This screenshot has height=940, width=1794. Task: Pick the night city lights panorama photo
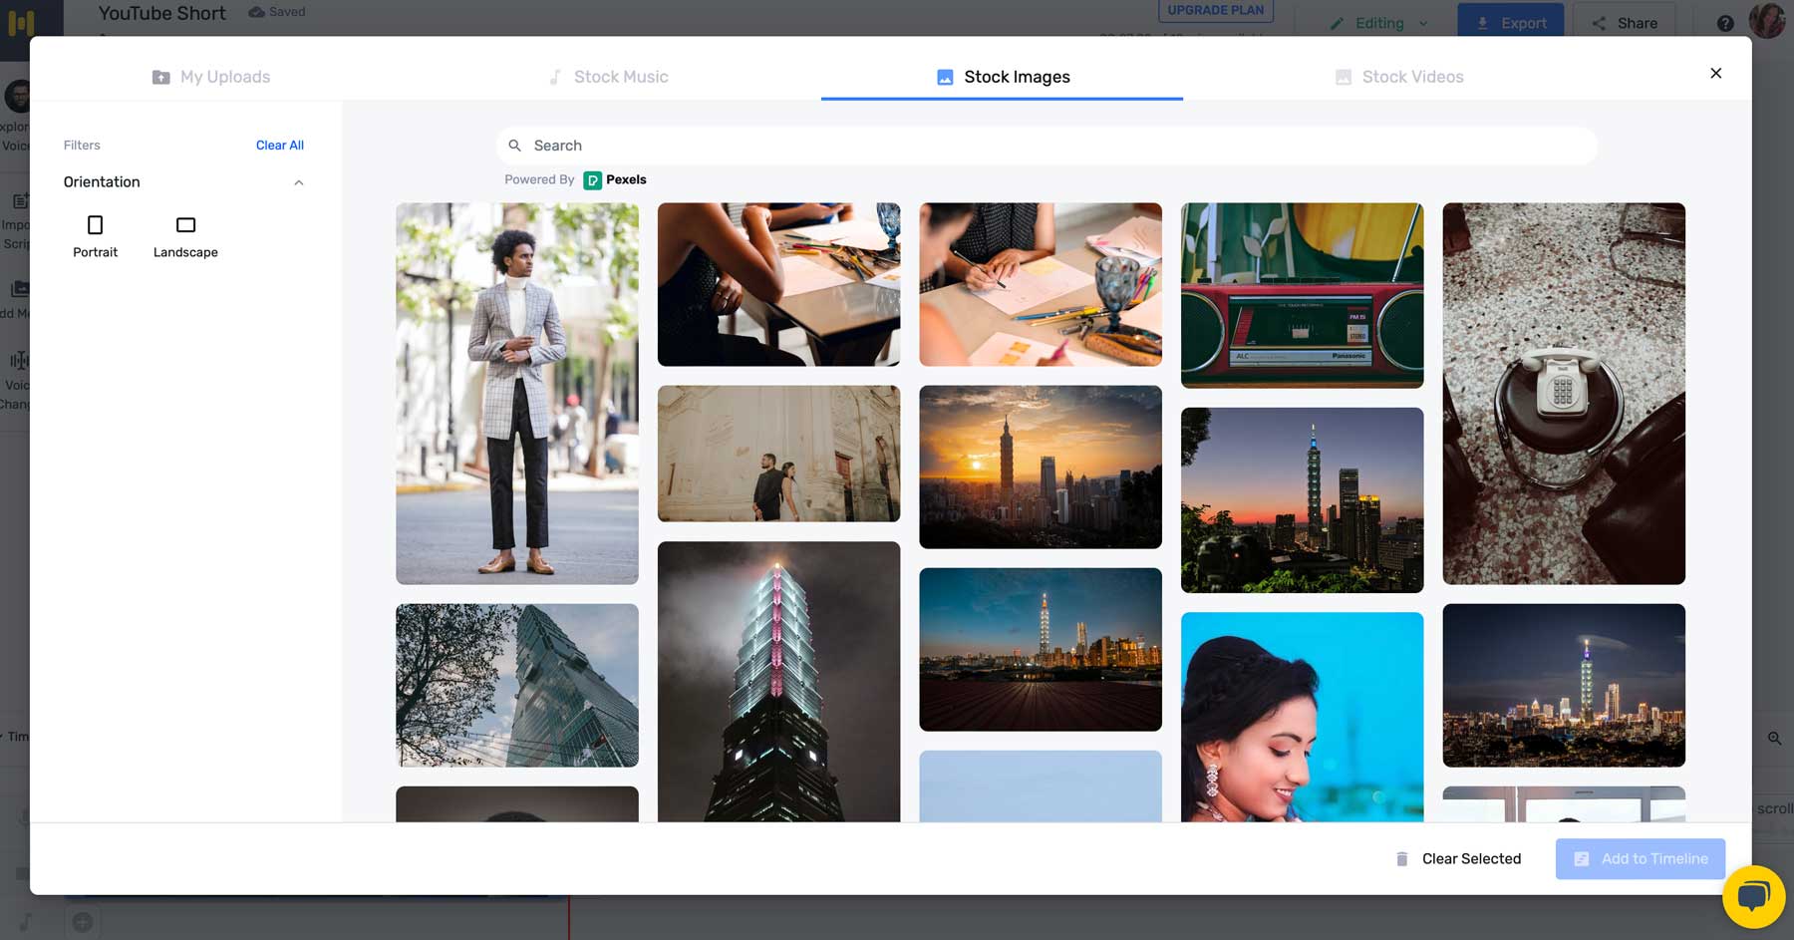[1564, 685]
